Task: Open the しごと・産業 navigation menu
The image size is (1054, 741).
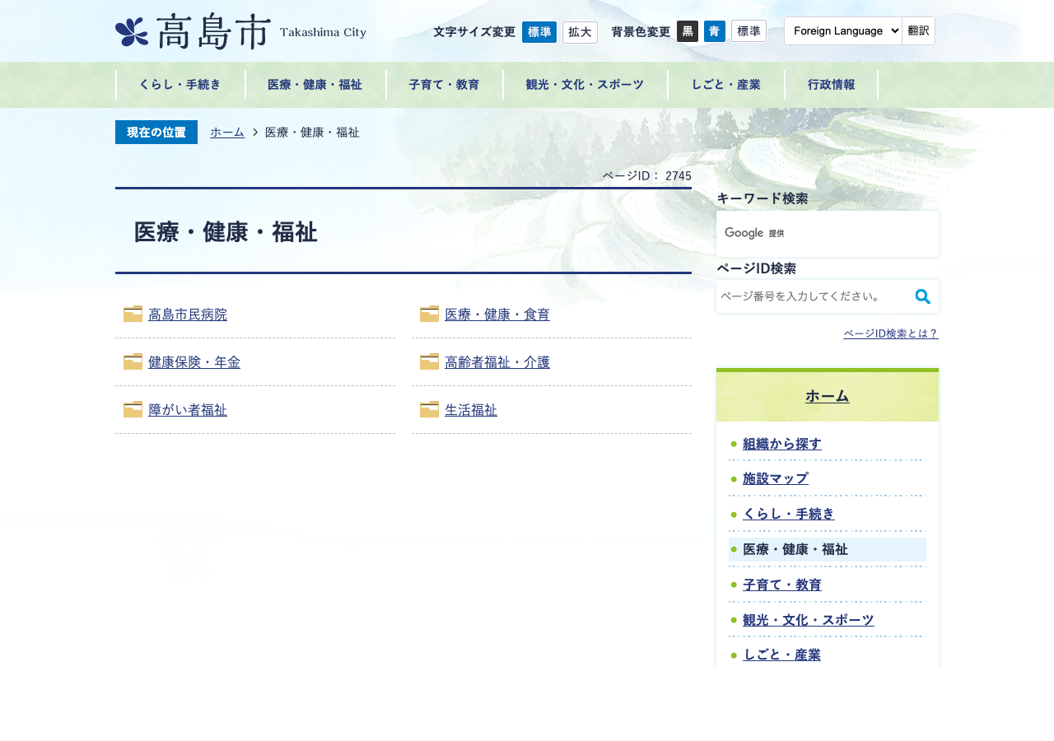Action: pos(726,85)
